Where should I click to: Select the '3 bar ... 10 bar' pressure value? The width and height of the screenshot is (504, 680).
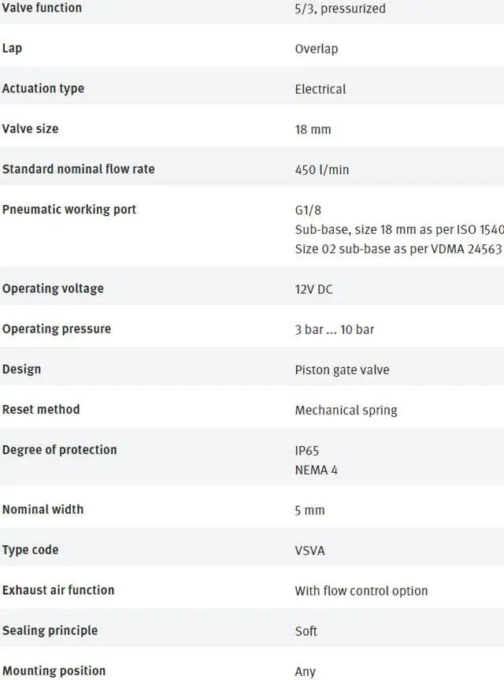click(x=334, y=329)
